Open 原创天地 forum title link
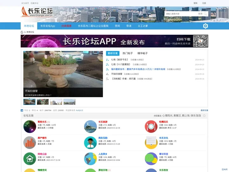The image size is (229, 172). pos(103,170)
